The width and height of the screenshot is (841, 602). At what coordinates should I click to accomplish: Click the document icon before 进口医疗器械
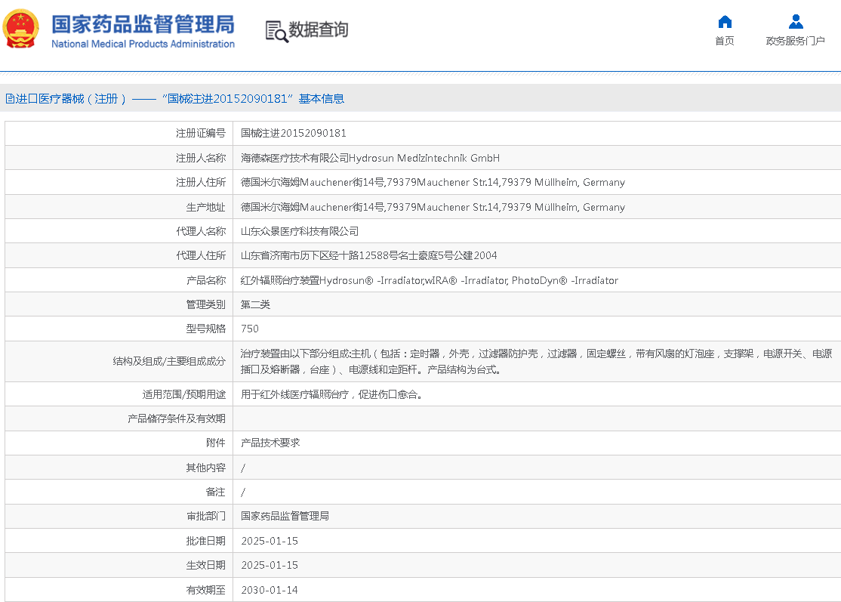(9, 99)
